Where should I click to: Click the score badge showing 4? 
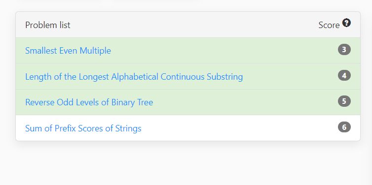(x=344, y=75)
